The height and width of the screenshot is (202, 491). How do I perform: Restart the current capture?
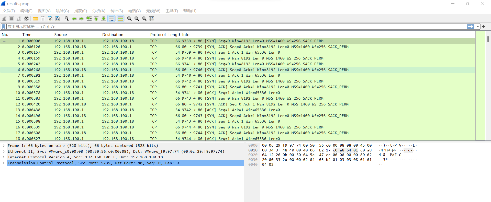19,19
